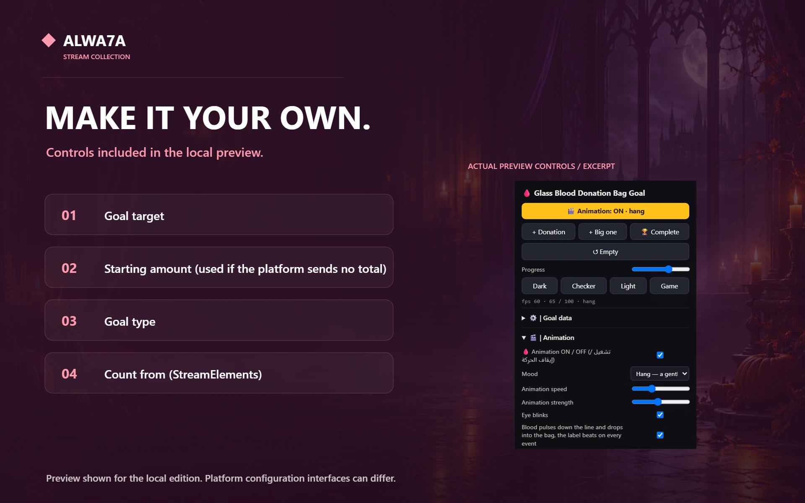Click the + Big one button
This screenshot has width=805, height=503.
click(x=602, y=232)
